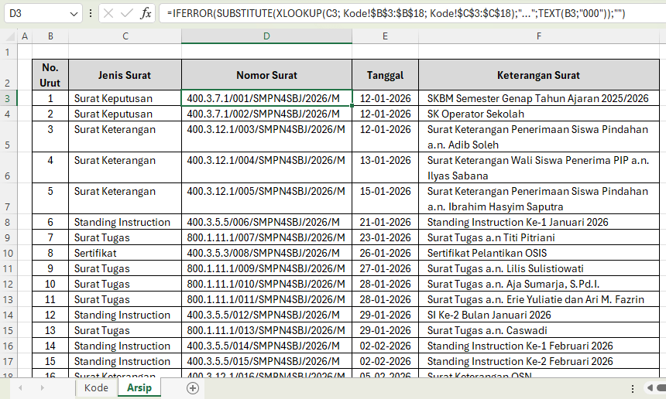Click 'Surat Tugas a.n. Lilis Sulistiowati' cell
This screenshot has height=399, width=666.
click(x=538, y=268)
